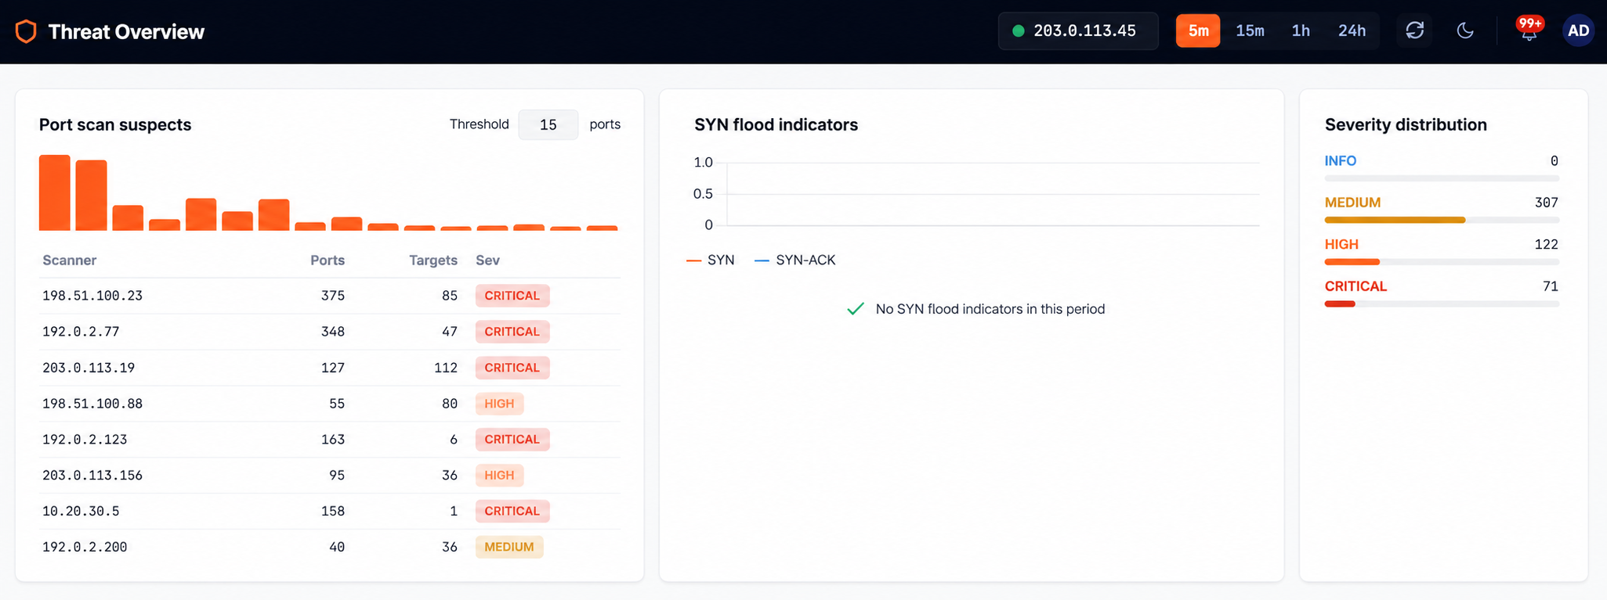Image resolution: width=1607 pixels, height=600 pixels.
Task: Click the 203.0.113.45 host selector
Action: [1078, 31]
